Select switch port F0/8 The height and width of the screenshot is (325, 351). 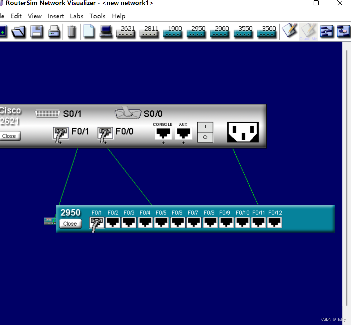(x=210, y=222)
